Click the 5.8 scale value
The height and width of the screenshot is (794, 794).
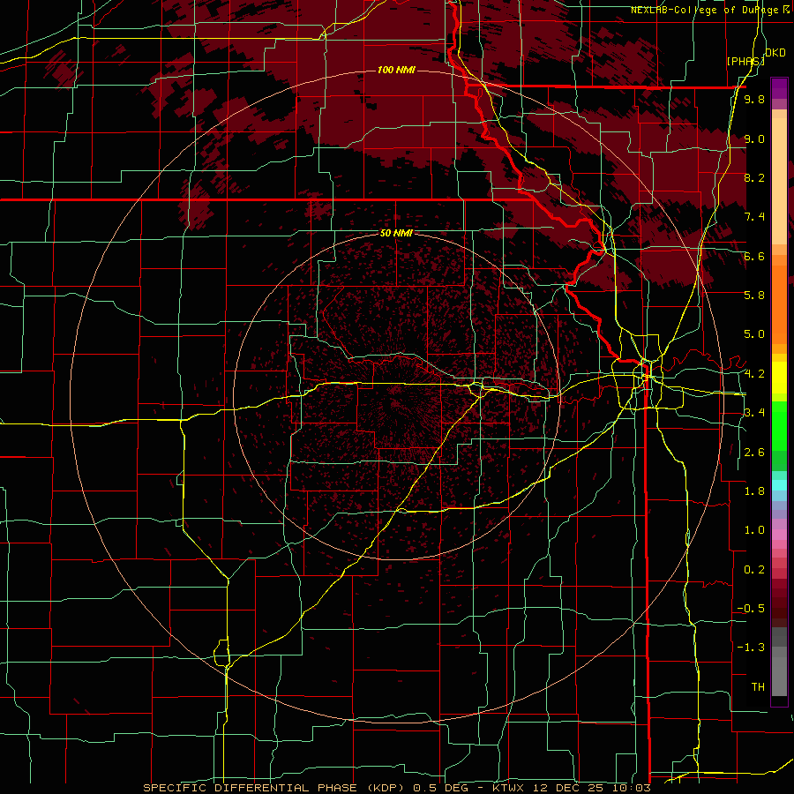click(754, 296)
